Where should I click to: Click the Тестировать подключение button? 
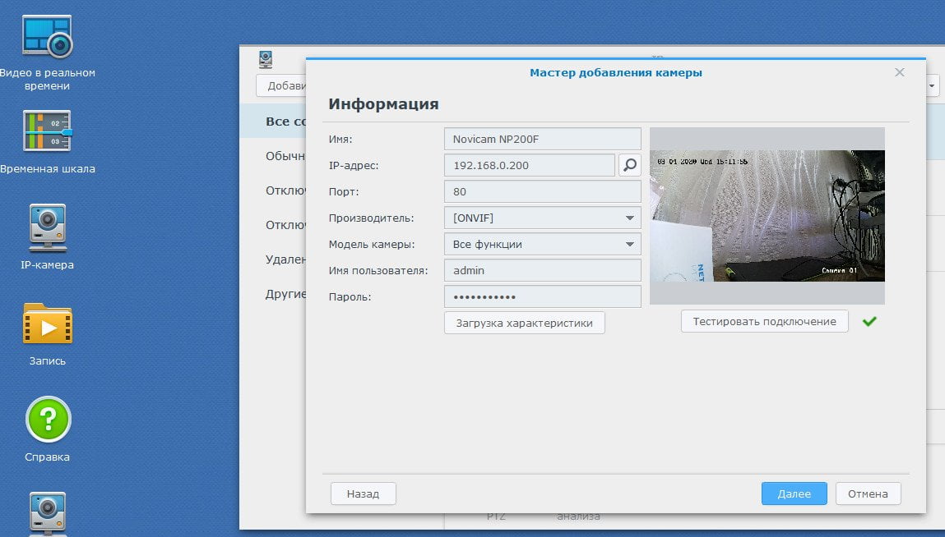click(x=764, y=322)
